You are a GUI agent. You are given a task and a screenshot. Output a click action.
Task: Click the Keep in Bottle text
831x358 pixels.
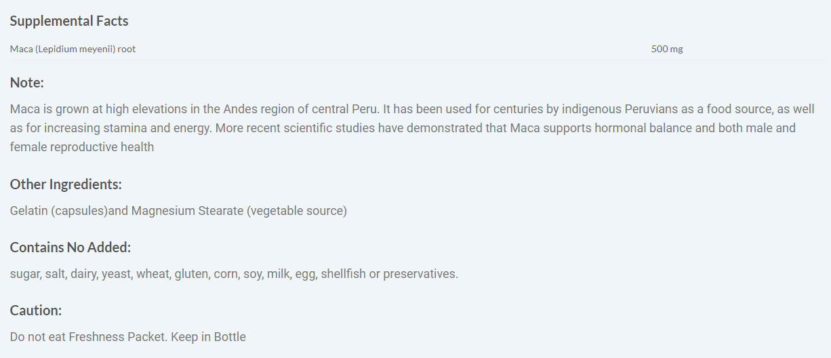point(208,337)
